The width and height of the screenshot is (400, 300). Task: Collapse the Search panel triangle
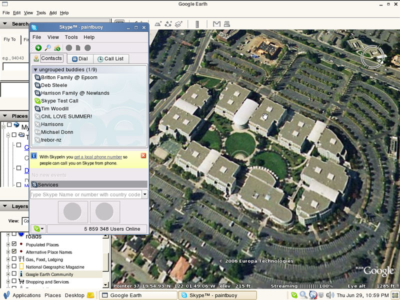point(5,23)
